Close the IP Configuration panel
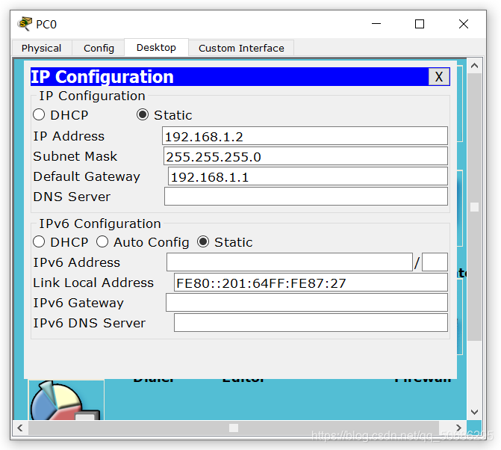The image size is (501, 450). pos(439,77)
